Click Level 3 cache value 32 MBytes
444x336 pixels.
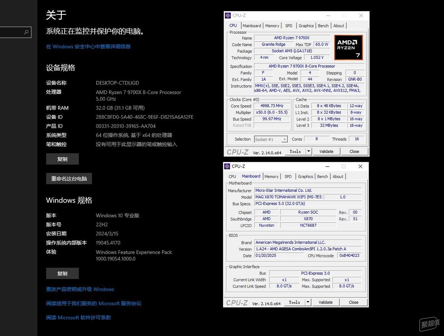click(329, 125)
